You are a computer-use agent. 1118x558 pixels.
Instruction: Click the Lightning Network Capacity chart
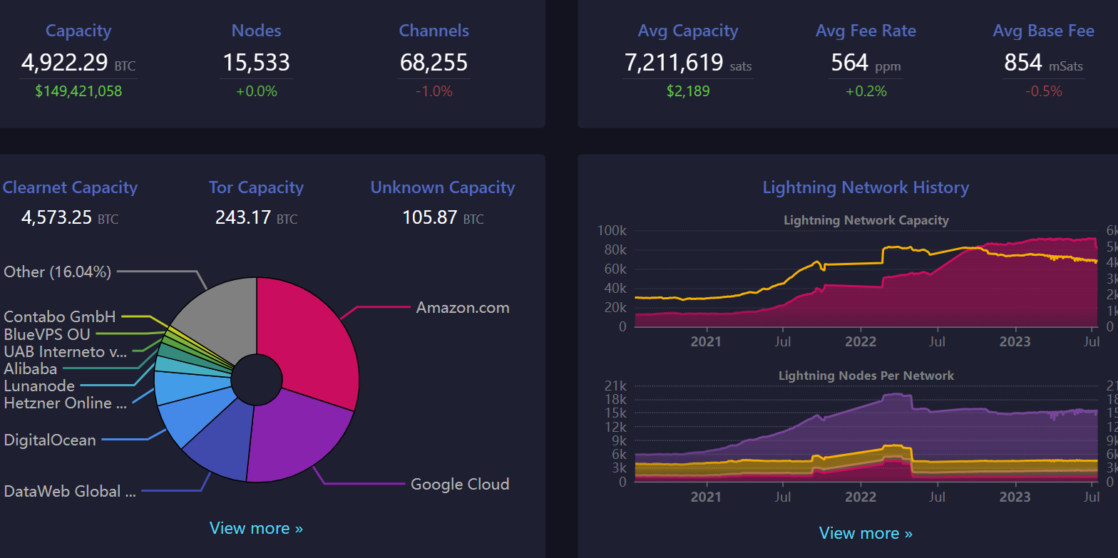866,285
